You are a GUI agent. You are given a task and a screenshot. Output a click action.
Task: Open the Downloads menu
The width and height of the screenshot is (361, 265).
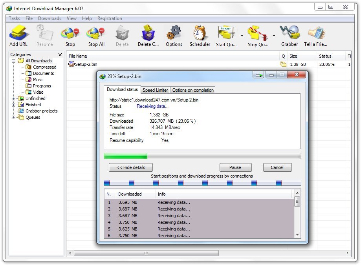click(x=49, y=18)
